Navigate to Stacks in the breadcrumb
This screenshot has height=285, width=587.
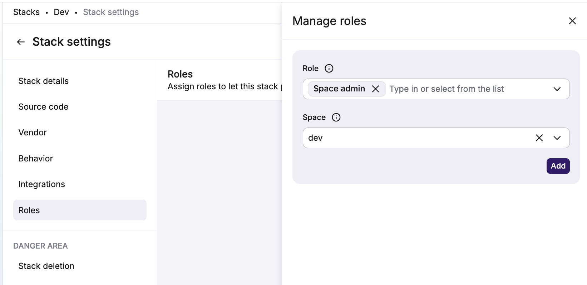click(x=26, y=12)
